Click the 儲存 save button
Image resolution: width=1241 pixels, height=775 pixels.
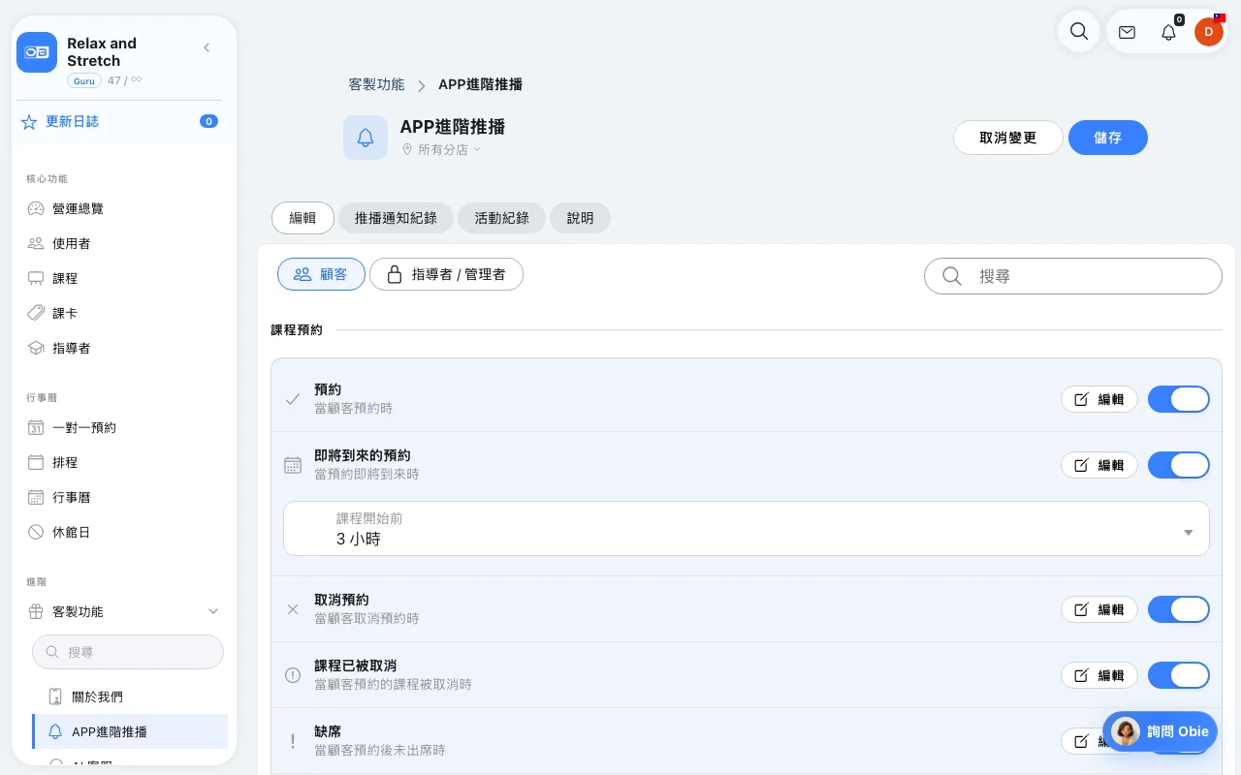pyautogui.click(x=1107, y=138)
